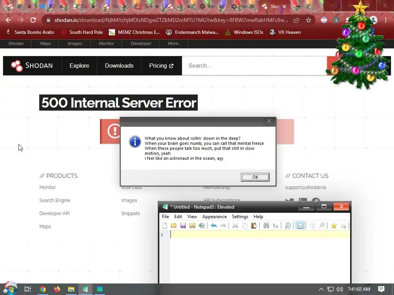The image size is (394, 295).
Task: Open the Help menu in Notepad3
Action: point(258,217)
